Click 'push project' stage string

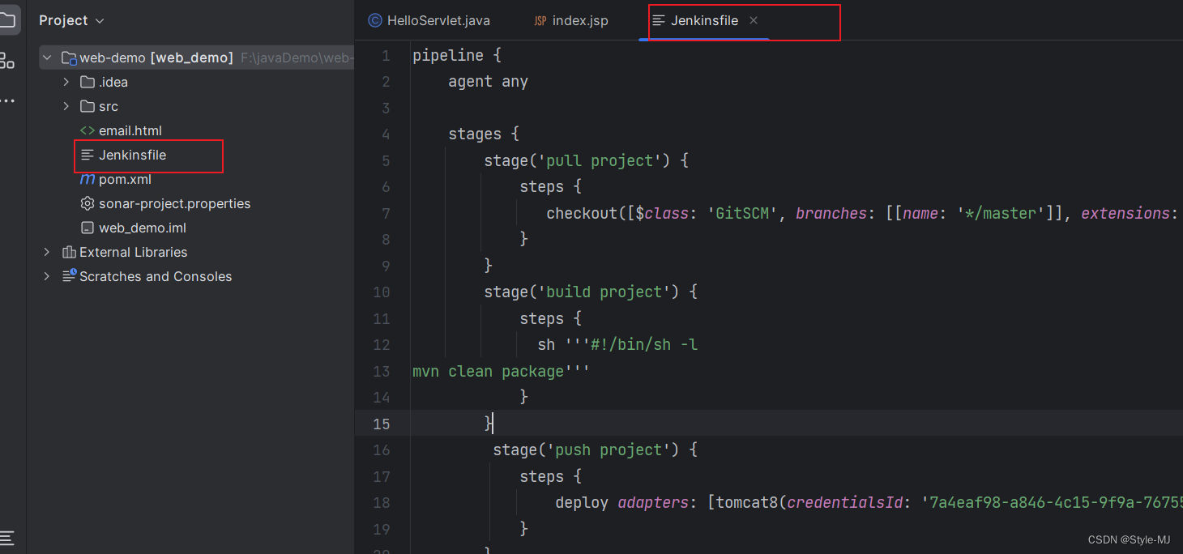609,450
